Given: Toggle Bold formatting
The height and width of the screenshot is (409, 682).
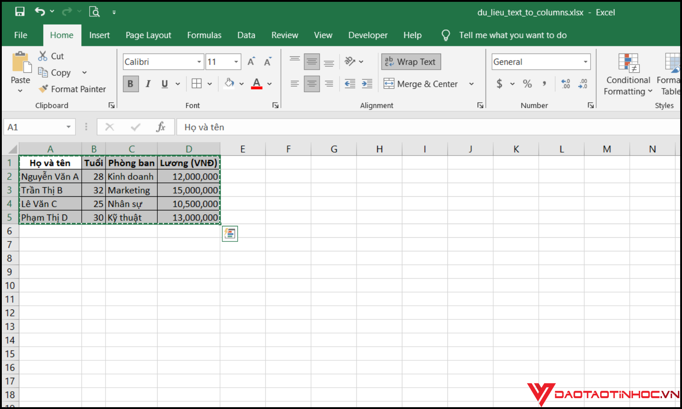Looking at the screenshot, I should 130,84.
